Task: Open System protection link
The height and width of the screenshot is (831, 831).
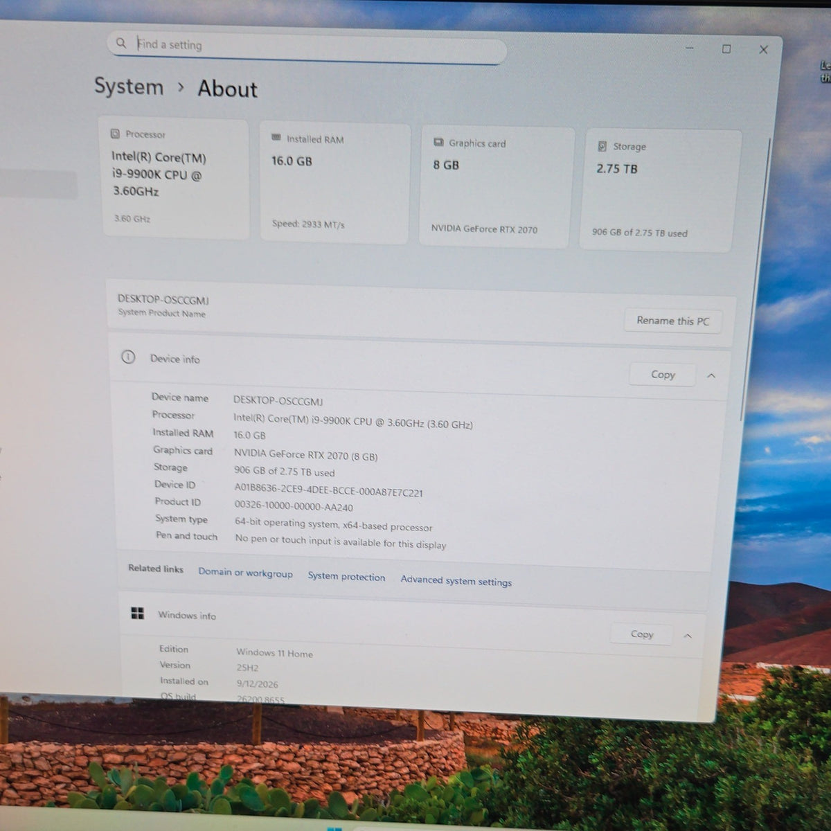Action: pos(346,576)
